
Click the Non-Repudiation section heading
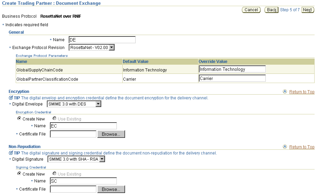coord(25,147)
